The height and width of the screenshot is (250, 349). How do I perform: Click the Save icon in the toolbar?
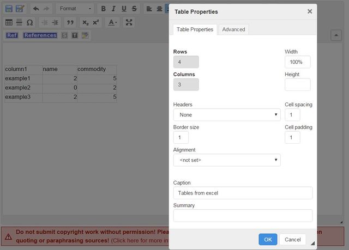pos(9,9)
